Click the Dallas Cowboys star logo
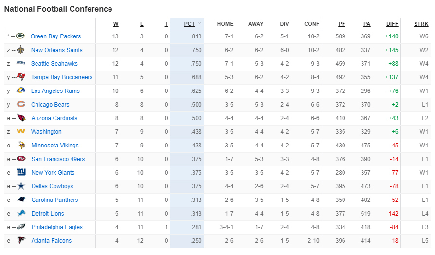 tap(21, 186)
